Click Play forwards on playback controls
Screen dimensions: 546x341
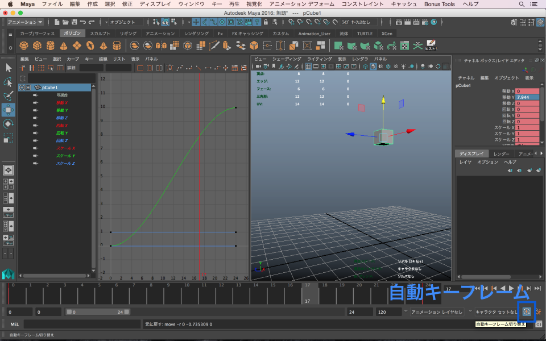(x=511, y=289)
